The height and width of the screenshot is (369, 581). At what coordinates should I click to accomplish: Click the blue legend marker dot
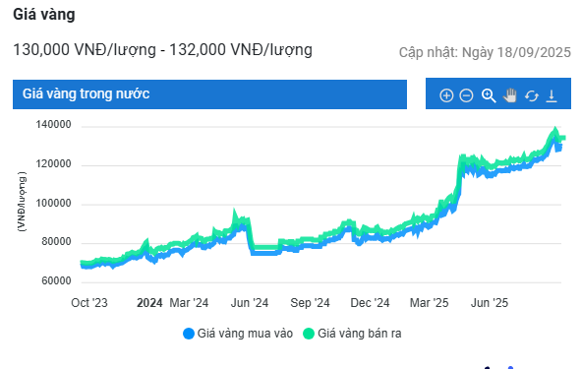(x=189, y=334)
